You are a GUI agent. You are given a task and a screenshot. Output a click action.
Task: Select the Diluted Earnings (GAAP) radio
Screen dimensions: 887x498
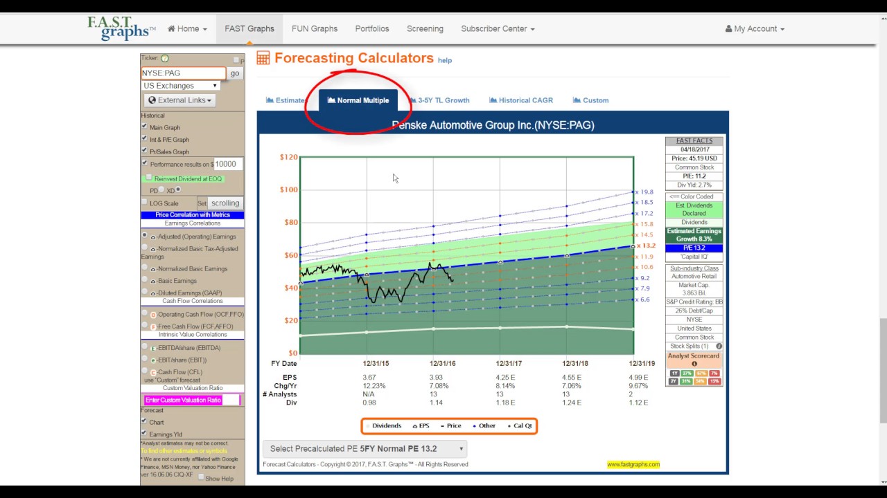coord(144,292)
